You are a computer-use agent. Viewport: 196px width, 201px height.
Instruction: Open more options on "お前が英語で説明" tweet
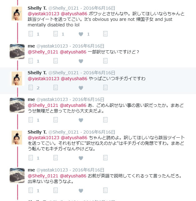tap(105, 190)
